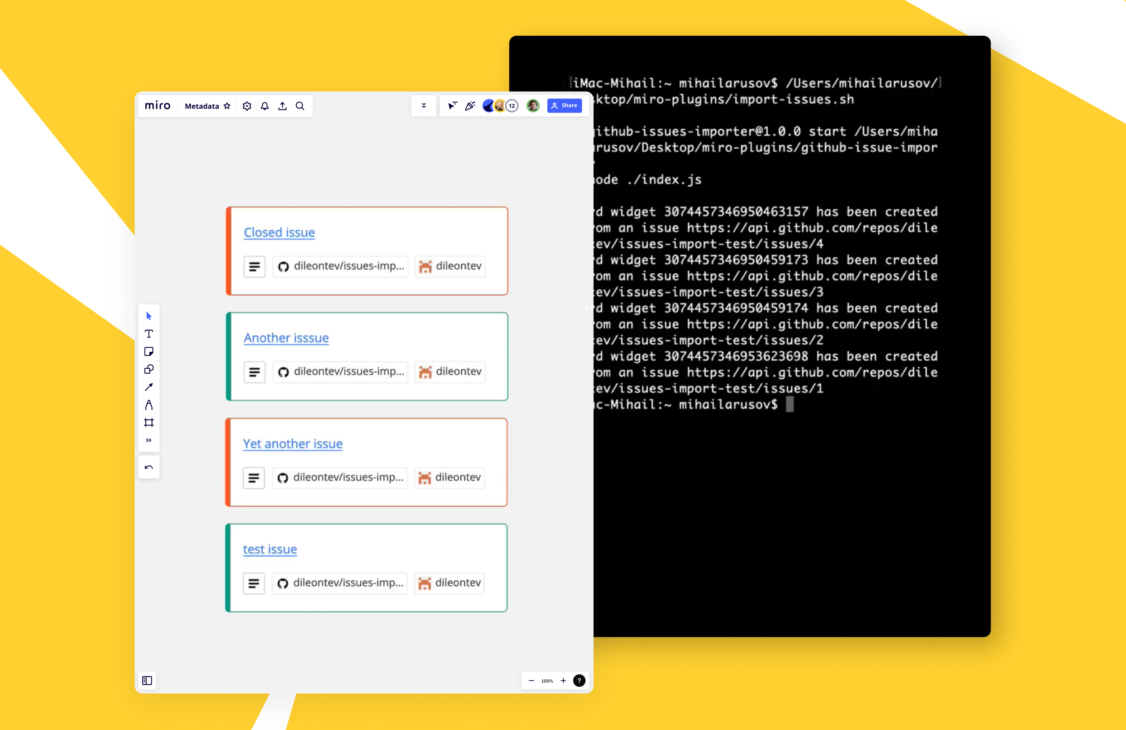The image size is (1126, 730).
Task: Select the connection line (arrow) tool
Action: pyautogui.click(x=149, y=387)
